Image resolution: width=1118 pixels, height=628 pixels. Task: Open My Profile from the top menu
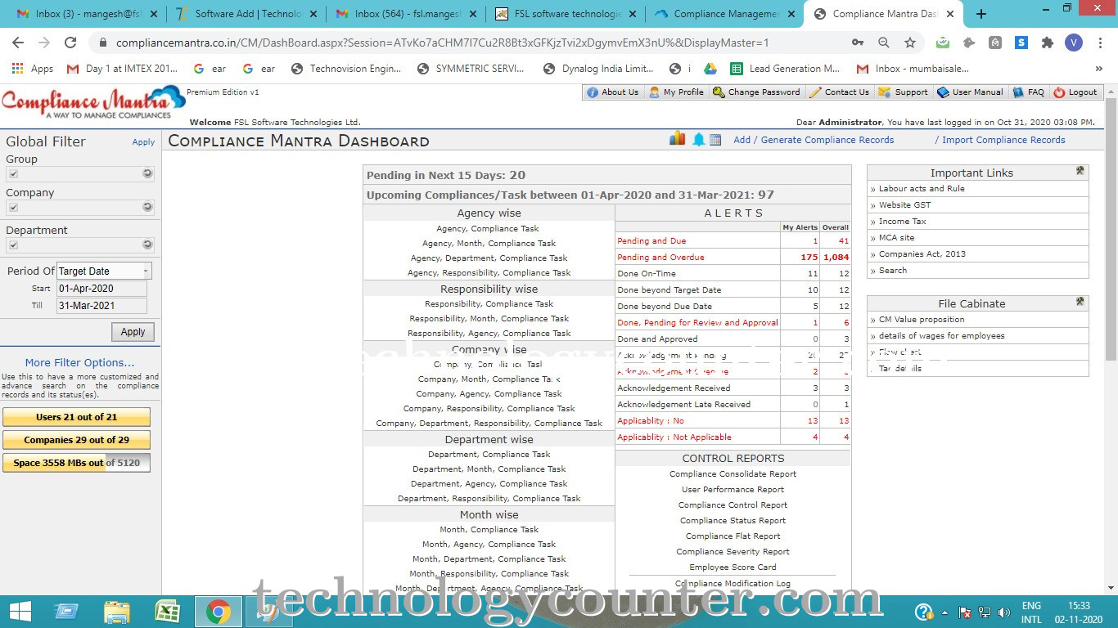[x=676, y=92]
